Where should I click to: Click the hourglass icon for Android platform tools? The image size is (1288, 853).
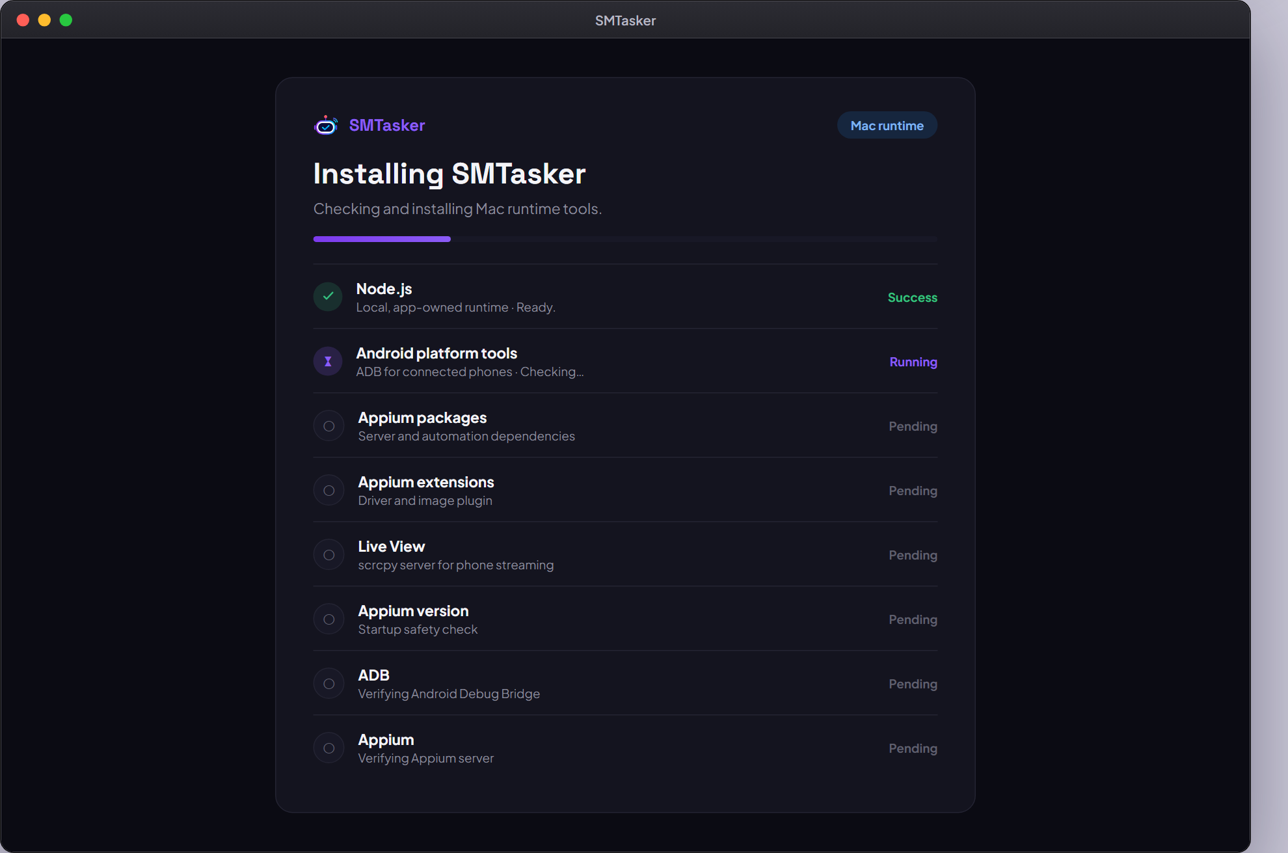tap(328, 361)
